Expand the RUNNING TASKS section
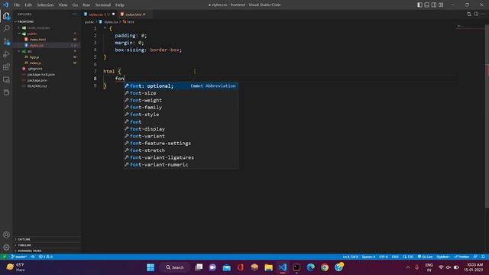Viewport: 489px width, 275px height. (x=30, y=251)
